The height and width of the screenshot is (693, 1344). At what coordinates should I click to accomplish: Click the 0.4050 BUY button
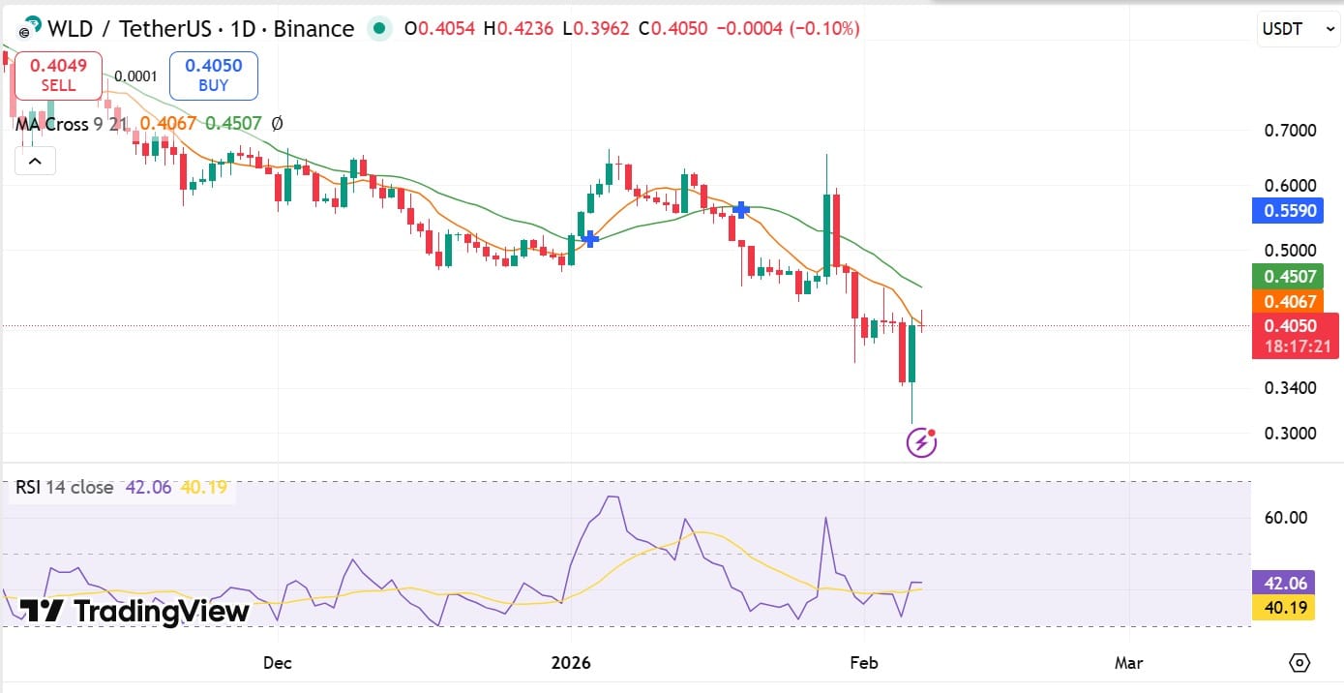click(213, 75)
